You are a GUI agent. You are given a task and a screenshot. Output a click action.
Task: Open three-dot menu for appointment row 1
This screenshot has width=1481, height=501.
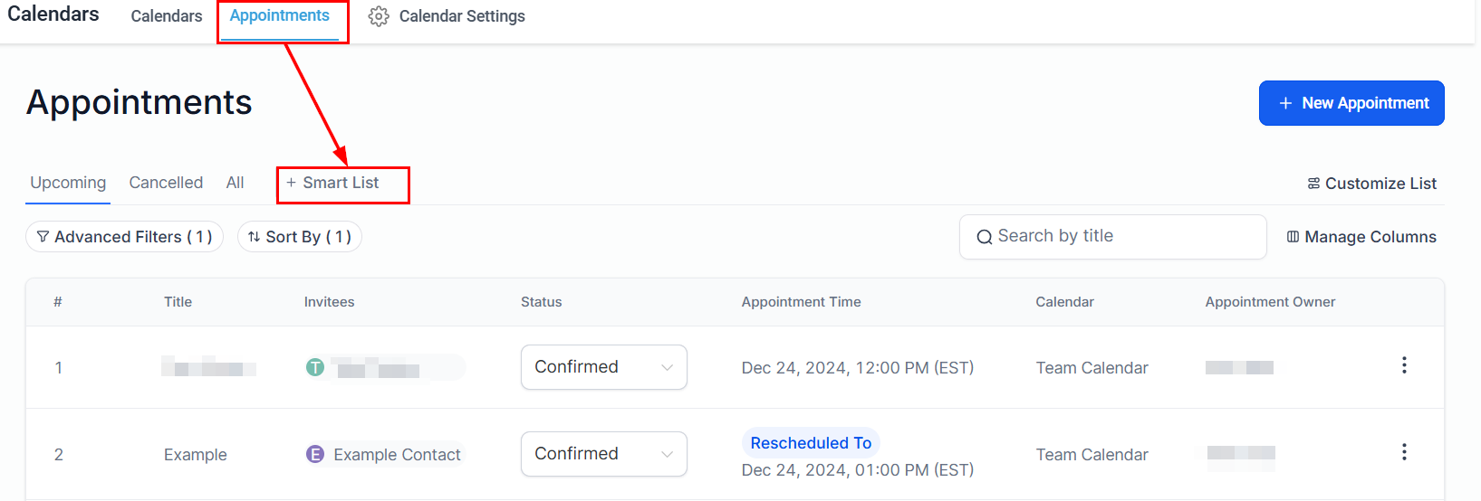[1404, 365]
